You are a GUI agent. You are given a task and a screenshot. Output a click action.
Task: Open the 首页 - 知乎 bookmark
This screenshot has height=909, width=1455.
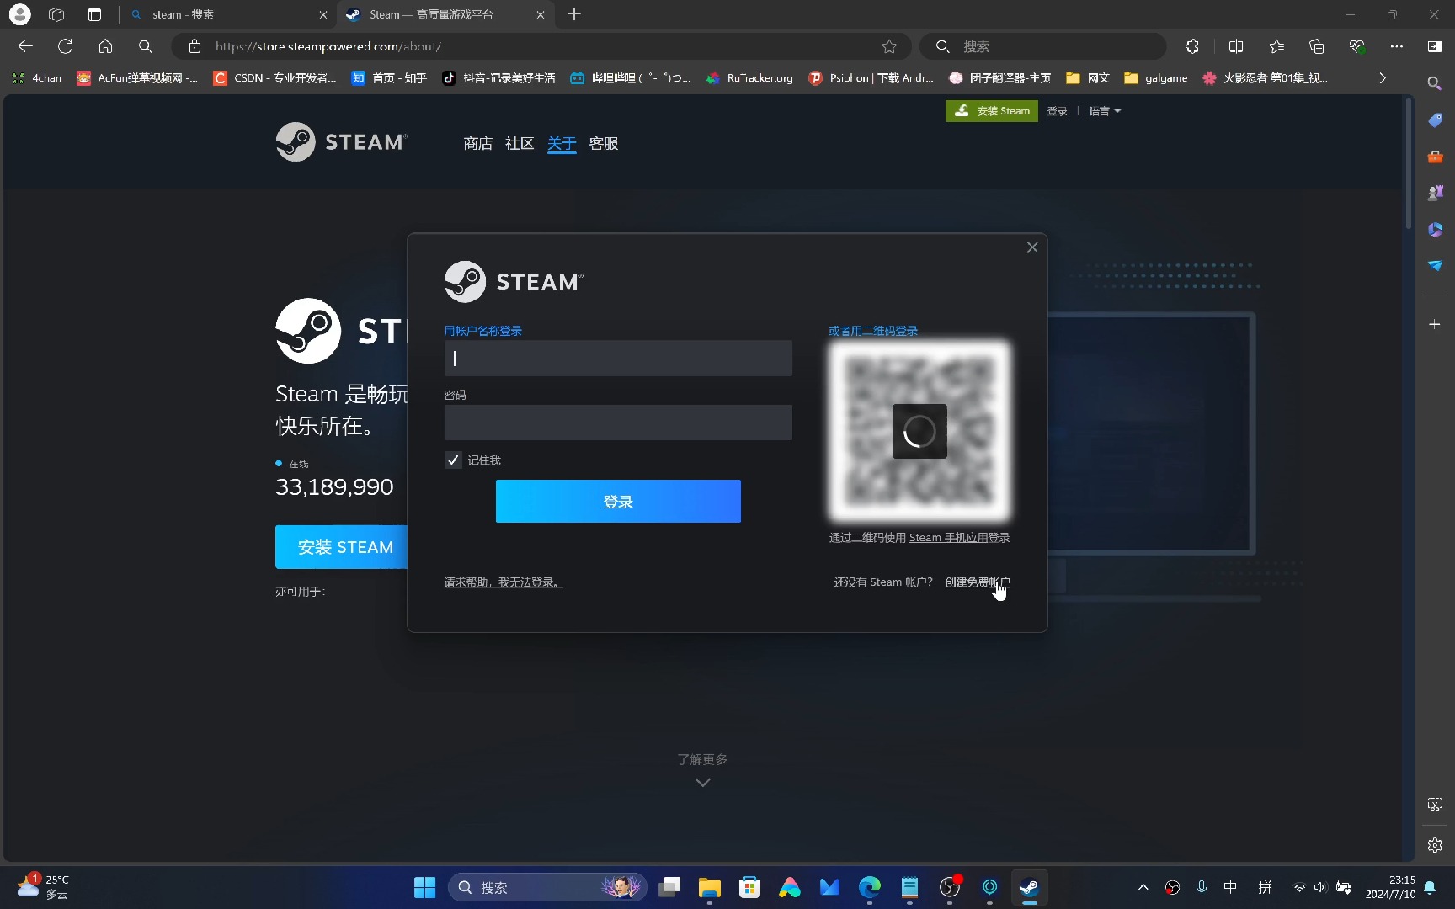389,78
